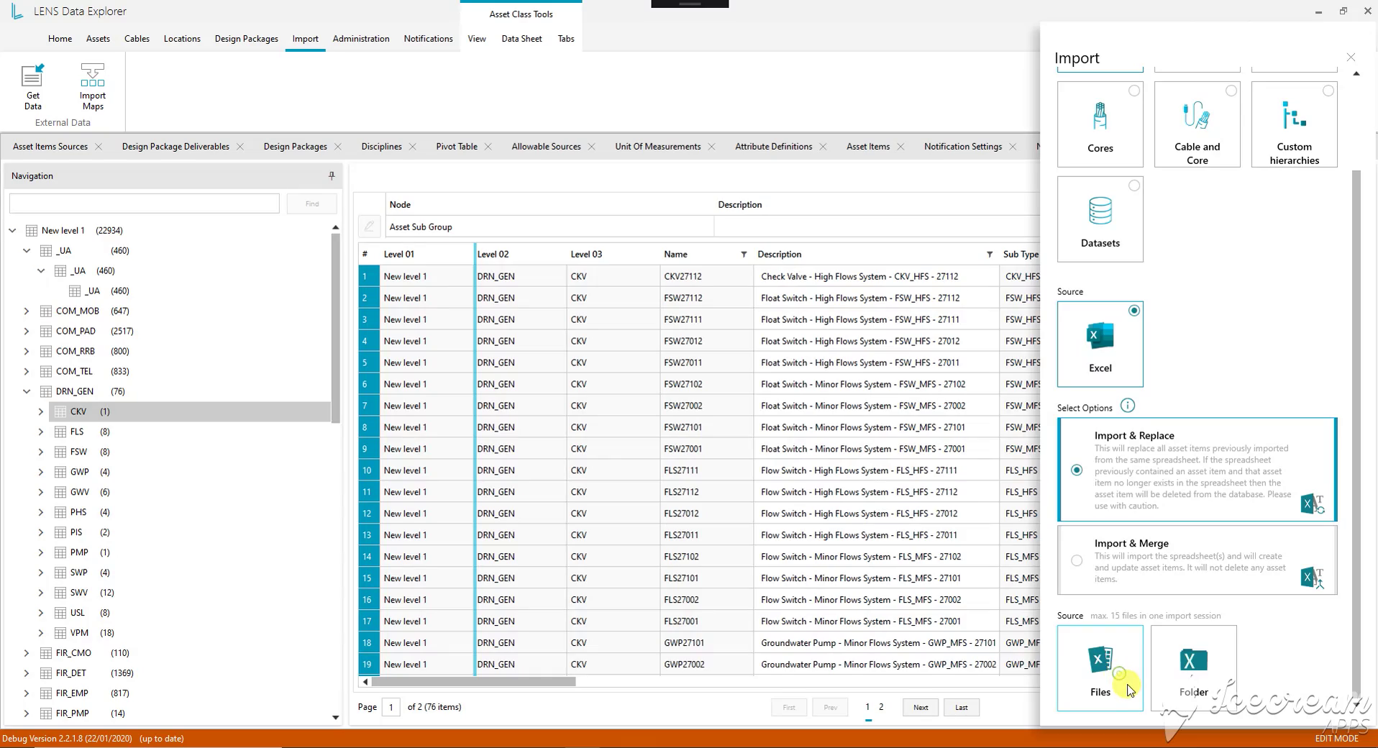Click the Navigation search input field

[145, 204]
